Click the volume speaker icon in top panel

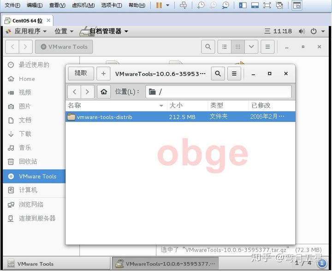click(302, 31)
